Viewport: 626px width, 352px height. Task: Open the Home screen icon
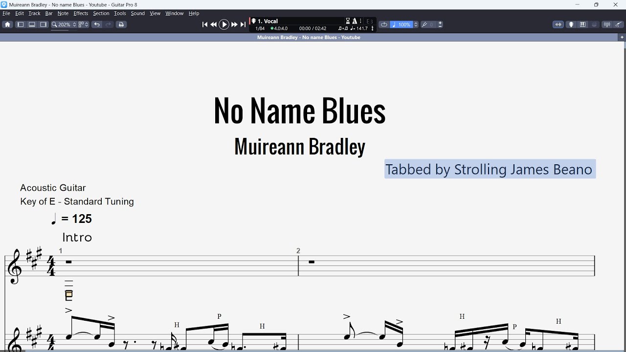click(7, 24)
